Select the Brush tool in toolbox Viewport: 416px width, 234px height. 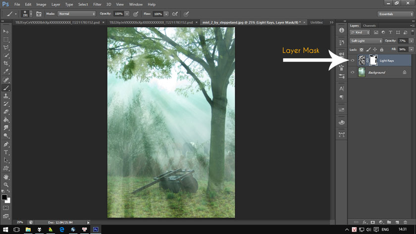[6, 88]
